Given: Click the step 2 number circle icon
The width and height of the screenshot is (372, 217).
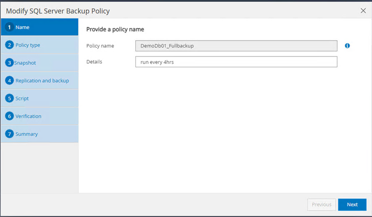Looking at the screenshot, I should coord(9,45).
